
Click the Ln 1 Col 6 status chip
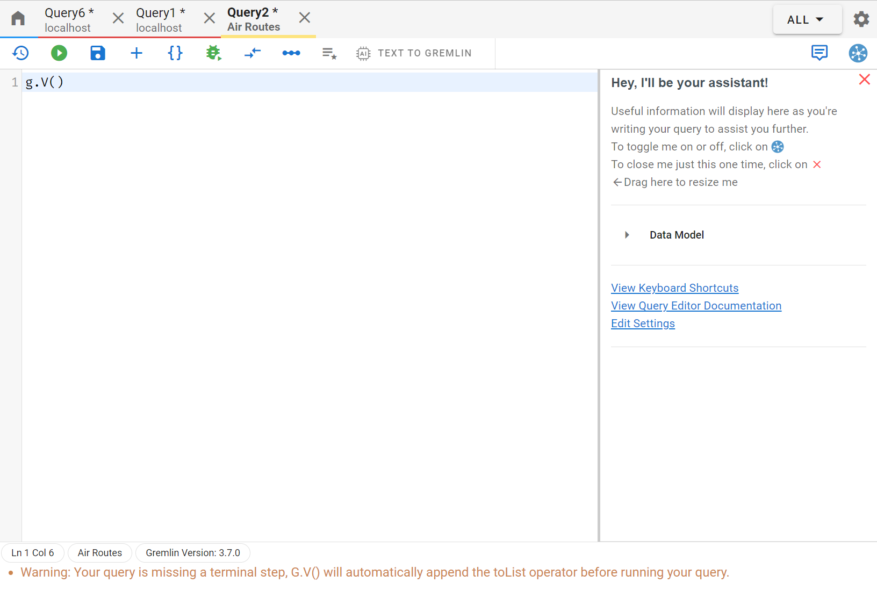(33, 553)
